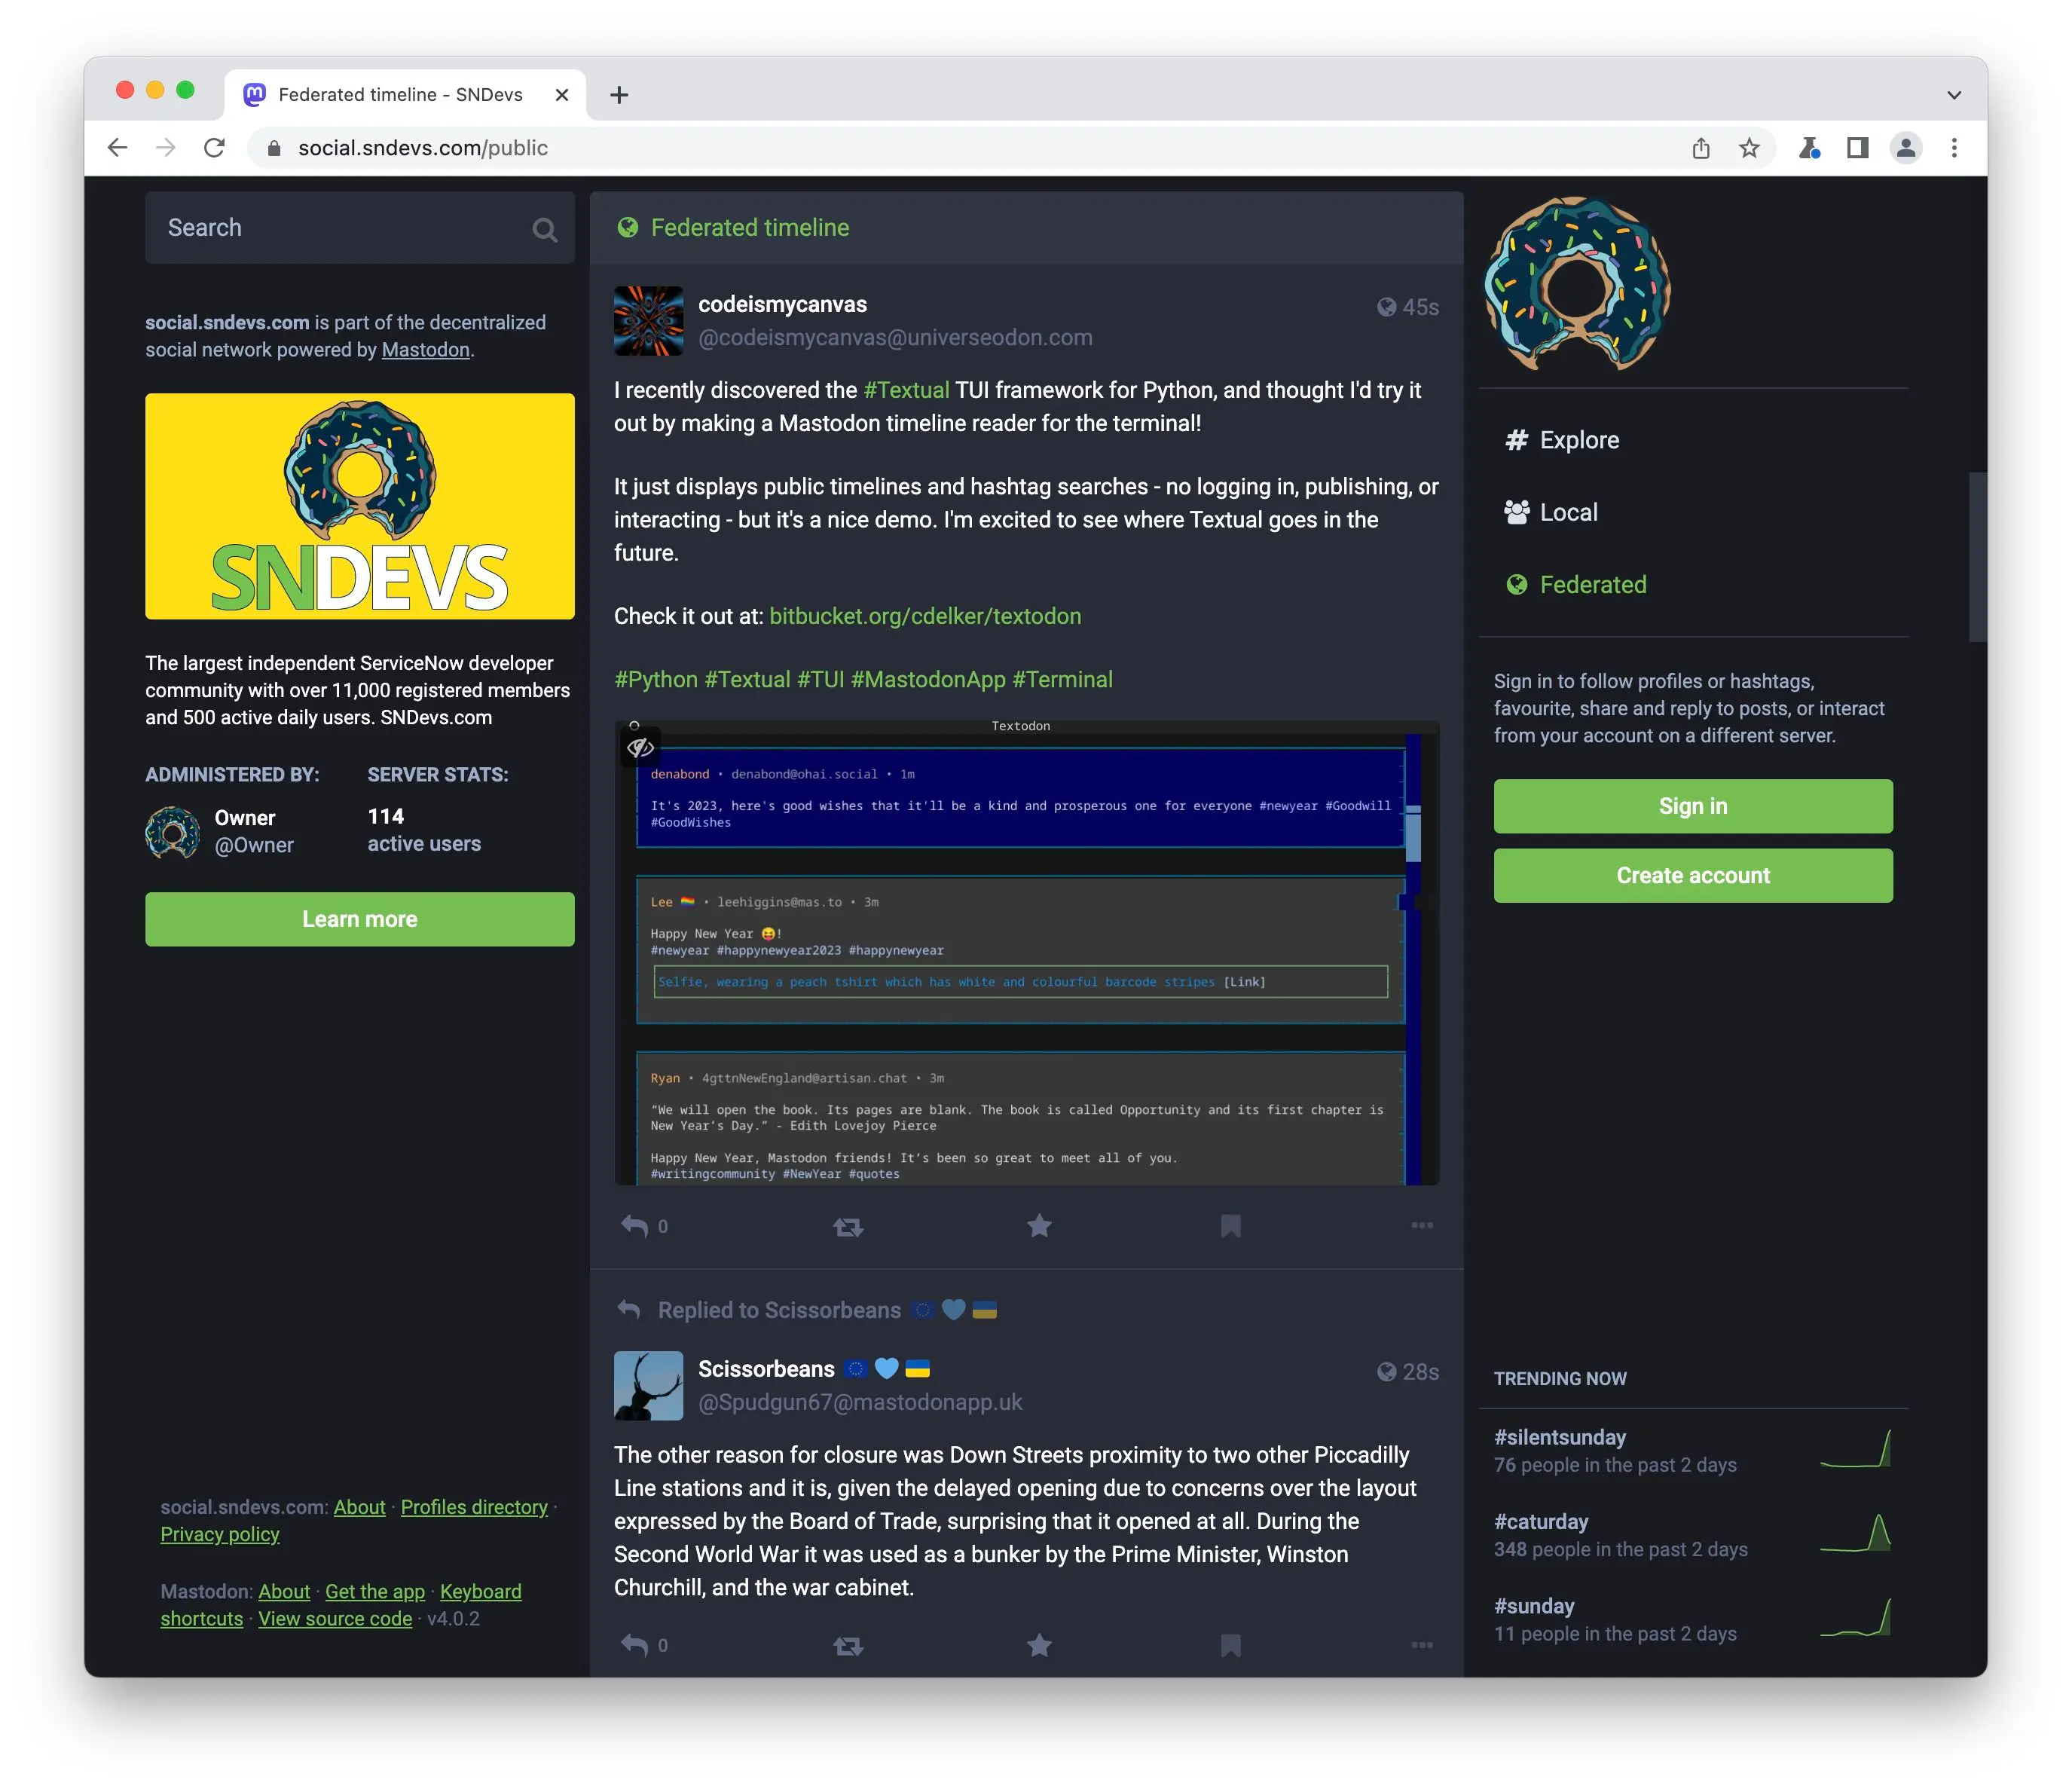The image size is (2072, 1789).
Task: Bookmark the post about Textodon
Action: [x=1230, y=1225]
